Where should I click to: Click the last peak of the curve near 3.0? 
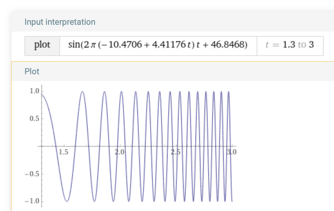point(229,92)
